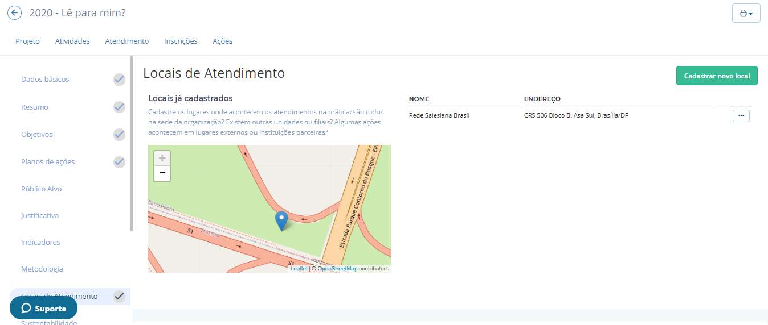
Task: Click the checkmark beside Locais de Atendimento
Action: point(119,296)
